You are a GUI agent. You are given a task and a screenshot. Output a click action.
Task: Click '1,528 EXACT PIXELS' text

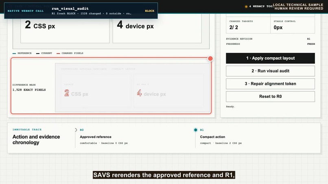click(29, 90)
